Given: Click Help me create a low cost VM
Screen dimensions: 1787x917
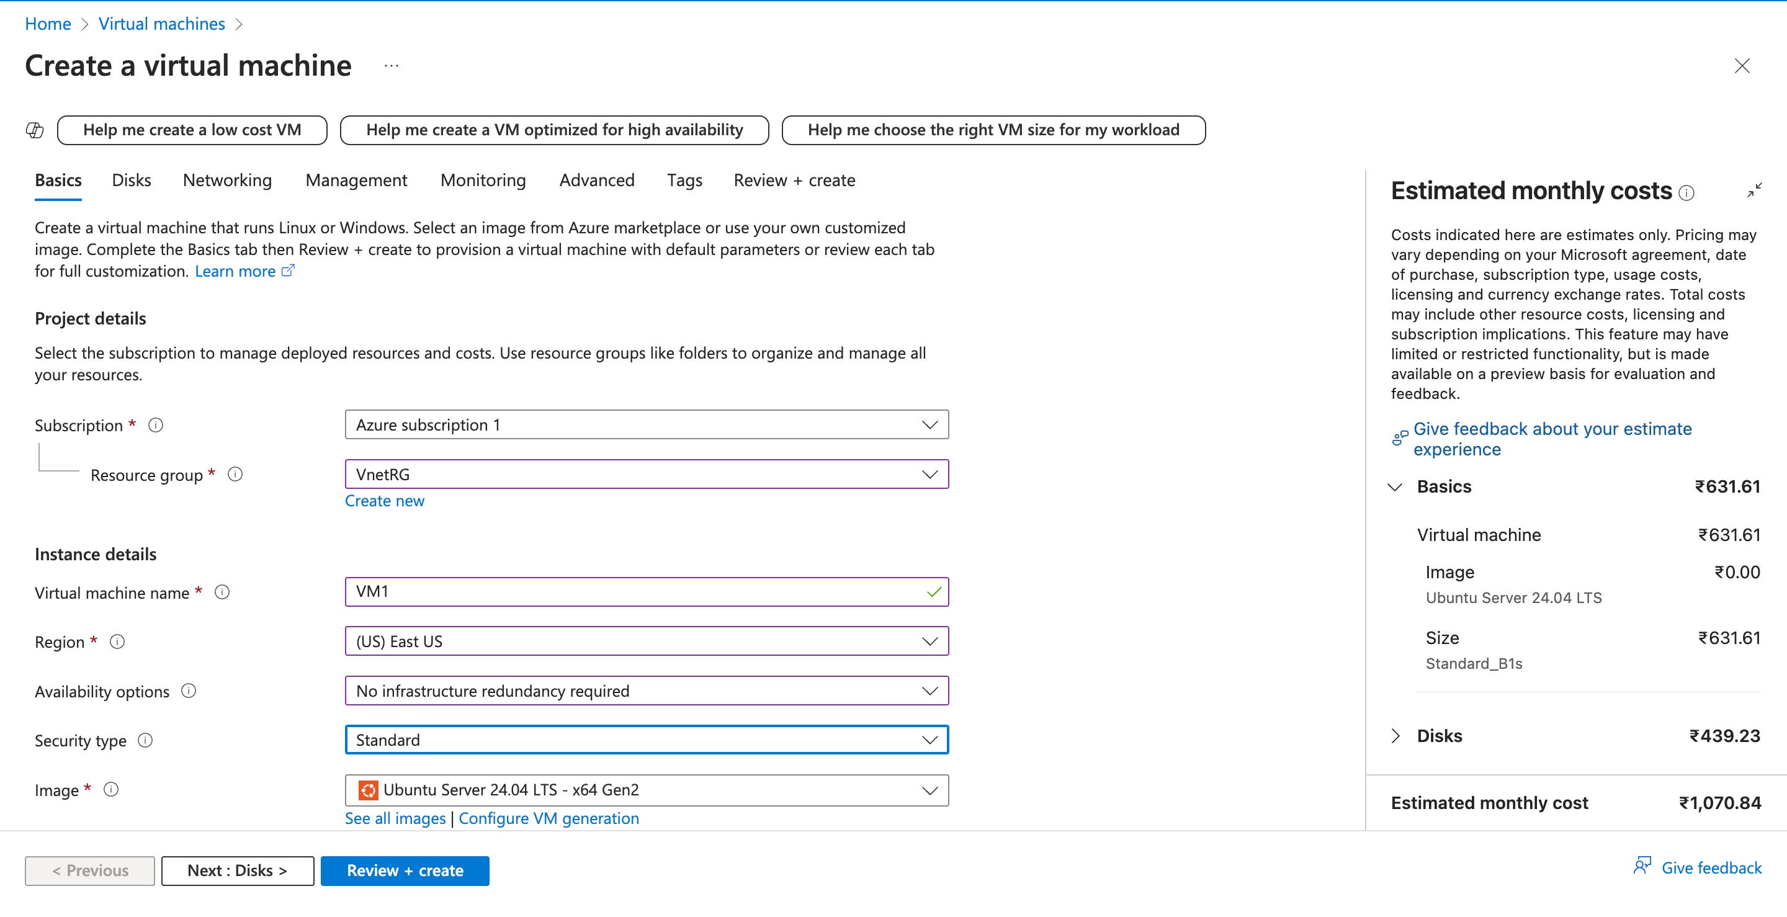Looking at the screenshot, I should (192, 129).
